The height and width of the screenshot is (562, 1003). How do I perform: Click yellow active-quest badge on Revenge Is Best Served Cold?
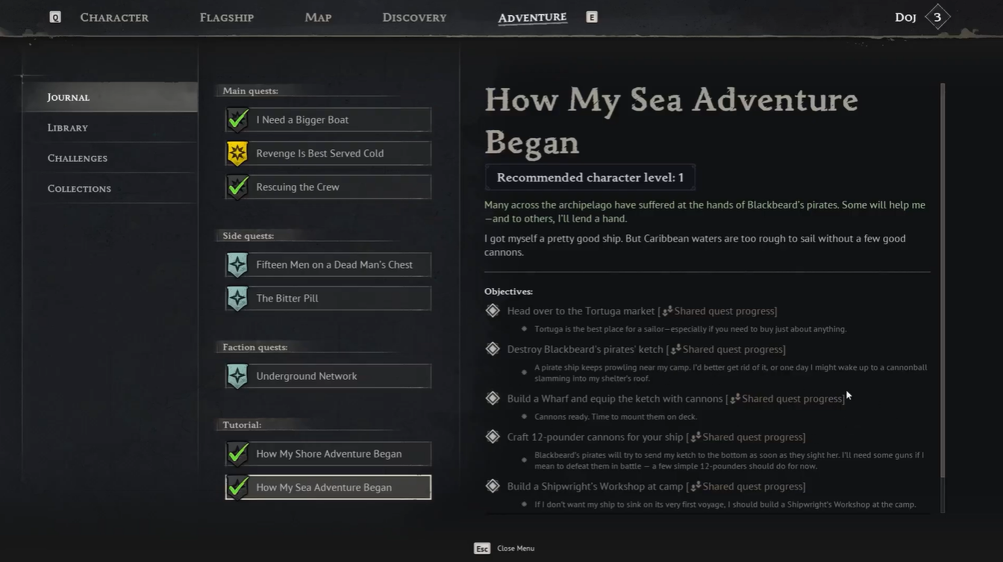tap(237, 153)
